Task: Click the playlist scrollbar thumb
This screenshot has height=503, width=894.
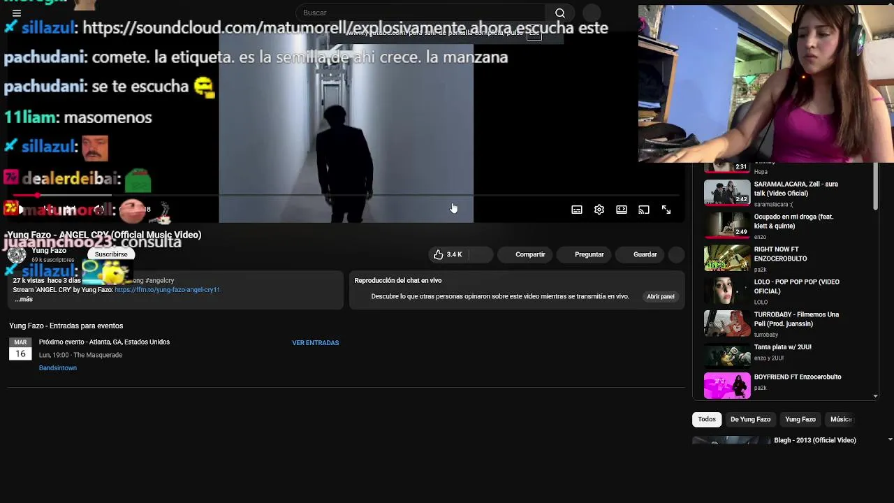Action: [876, 187]
